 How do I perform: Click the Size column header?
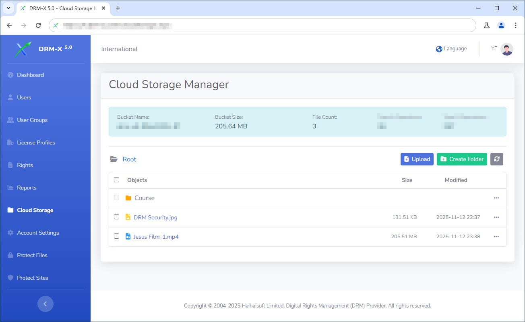(x=407, y=180)
